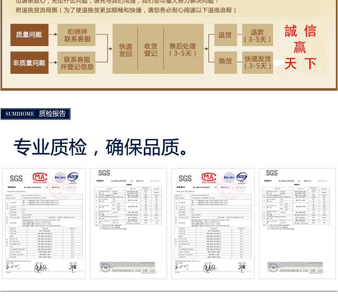Click the 收货登记 step text
This screenshot has height=296, width=338.
point(151,49)
